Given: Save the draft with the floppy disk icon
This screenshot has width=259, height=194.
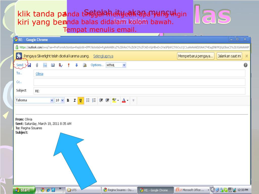Looking at the screenshot, I should tap(29, 65).
